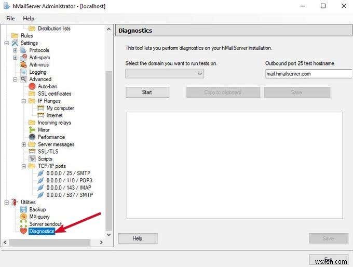Click the SSL certificates folder icon

pyautogui.click(x=32, y=94)
